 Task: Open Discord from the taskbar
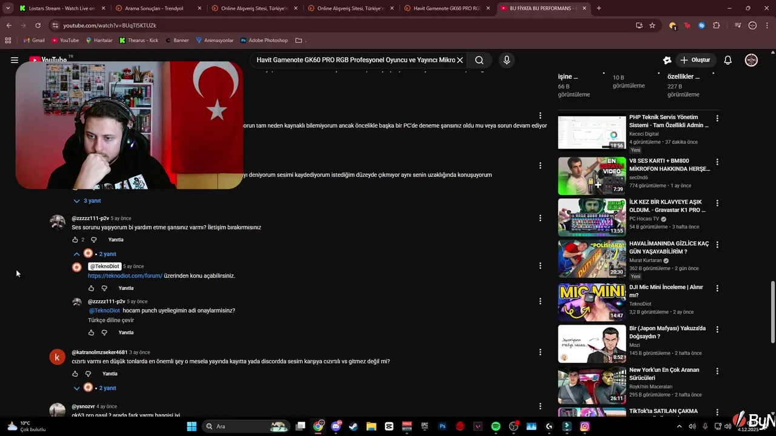click(x=336, y=426)
